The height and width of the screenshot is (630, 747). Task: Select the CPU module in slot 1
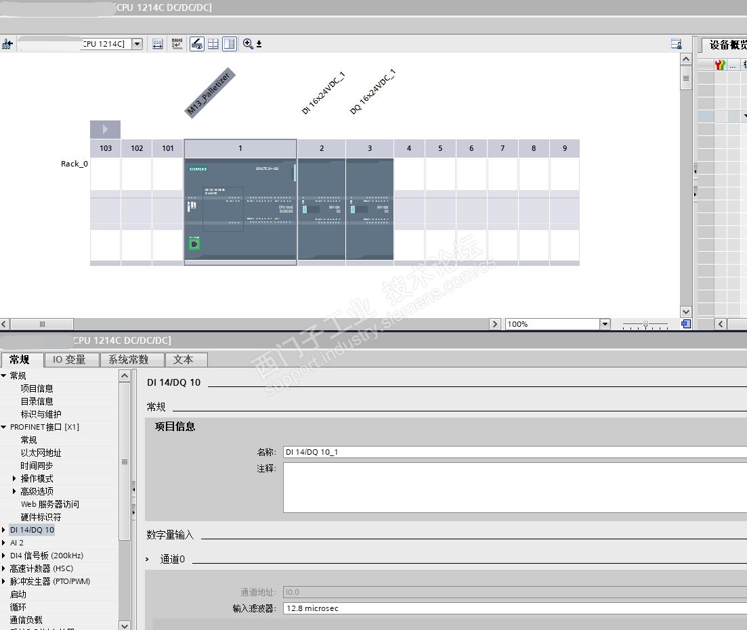[x=240, y=210]
